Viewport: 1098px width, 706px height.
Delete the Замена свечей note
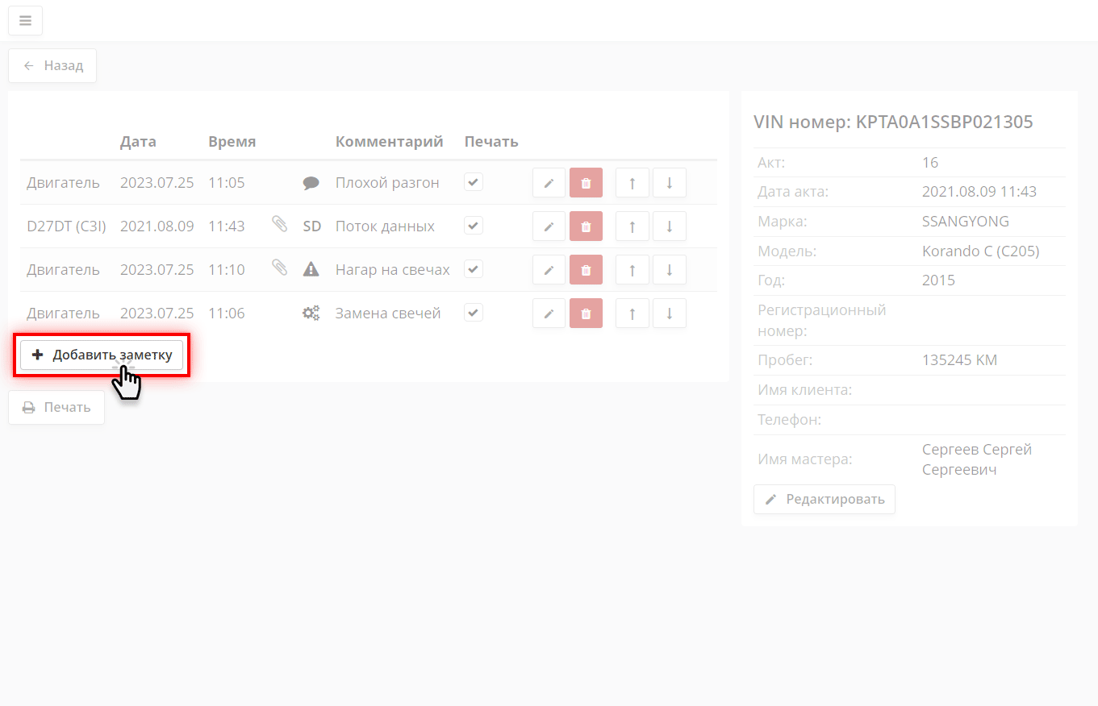(x=586, y=314)
